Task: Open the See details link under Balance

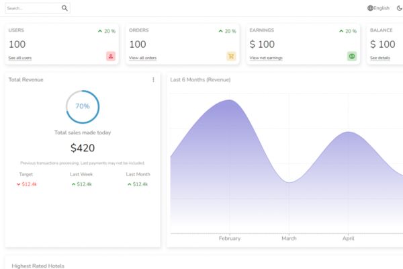Action: [x=380, y=58]
